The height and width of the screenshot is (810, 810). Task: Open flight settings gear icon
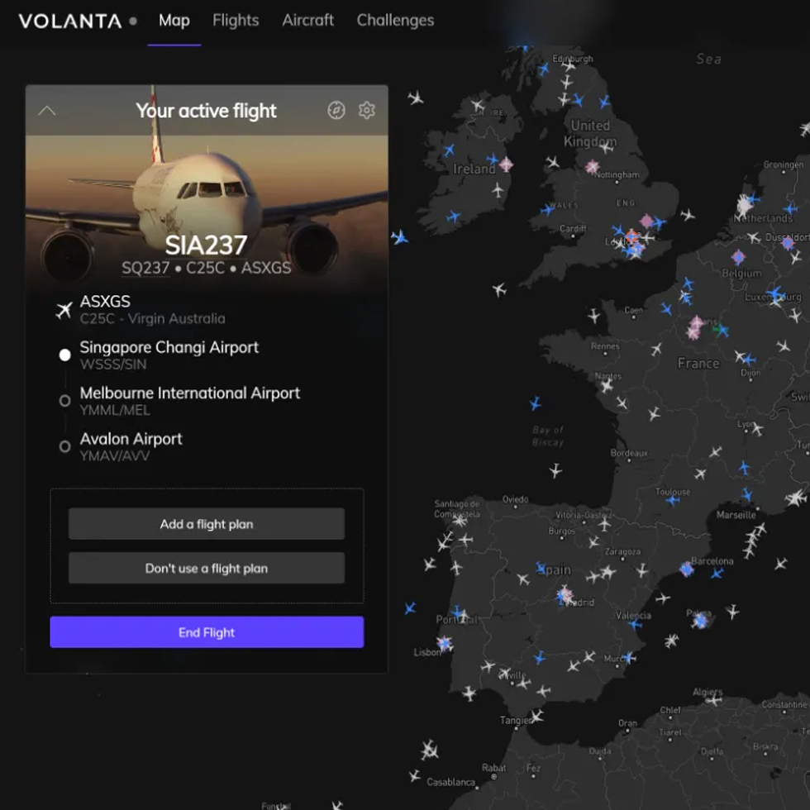(367, 110)
